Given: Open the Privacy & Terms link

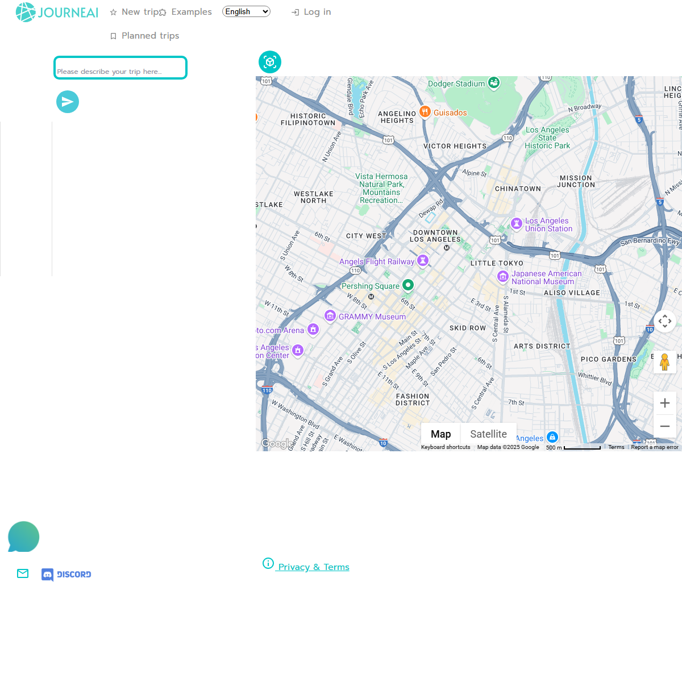Looking at the screenshot, I should (x=306, y=565).
